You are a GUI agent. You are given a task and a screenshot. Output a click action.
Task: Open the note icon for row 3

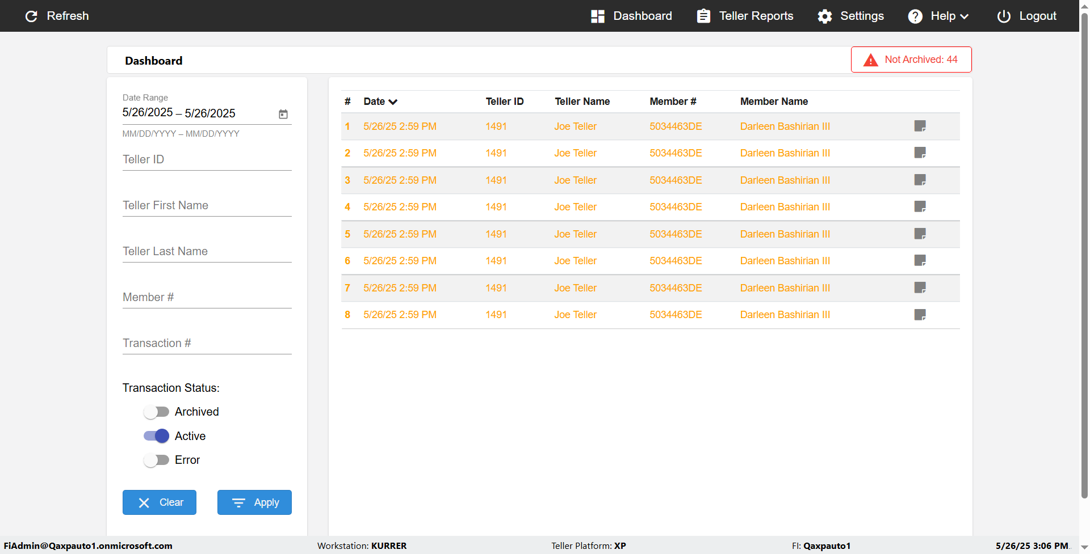point(920,180)
